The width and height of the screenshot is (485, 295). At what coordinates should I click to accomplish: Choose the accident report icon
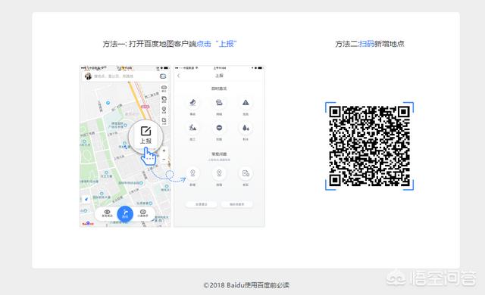(192, 103)
